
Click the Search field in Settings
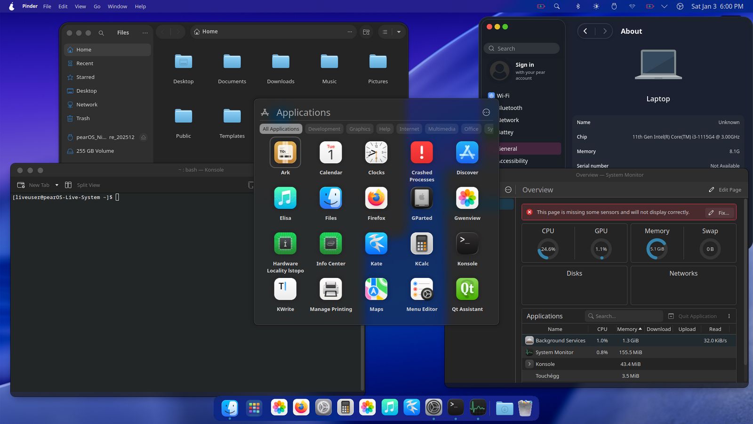521,49
